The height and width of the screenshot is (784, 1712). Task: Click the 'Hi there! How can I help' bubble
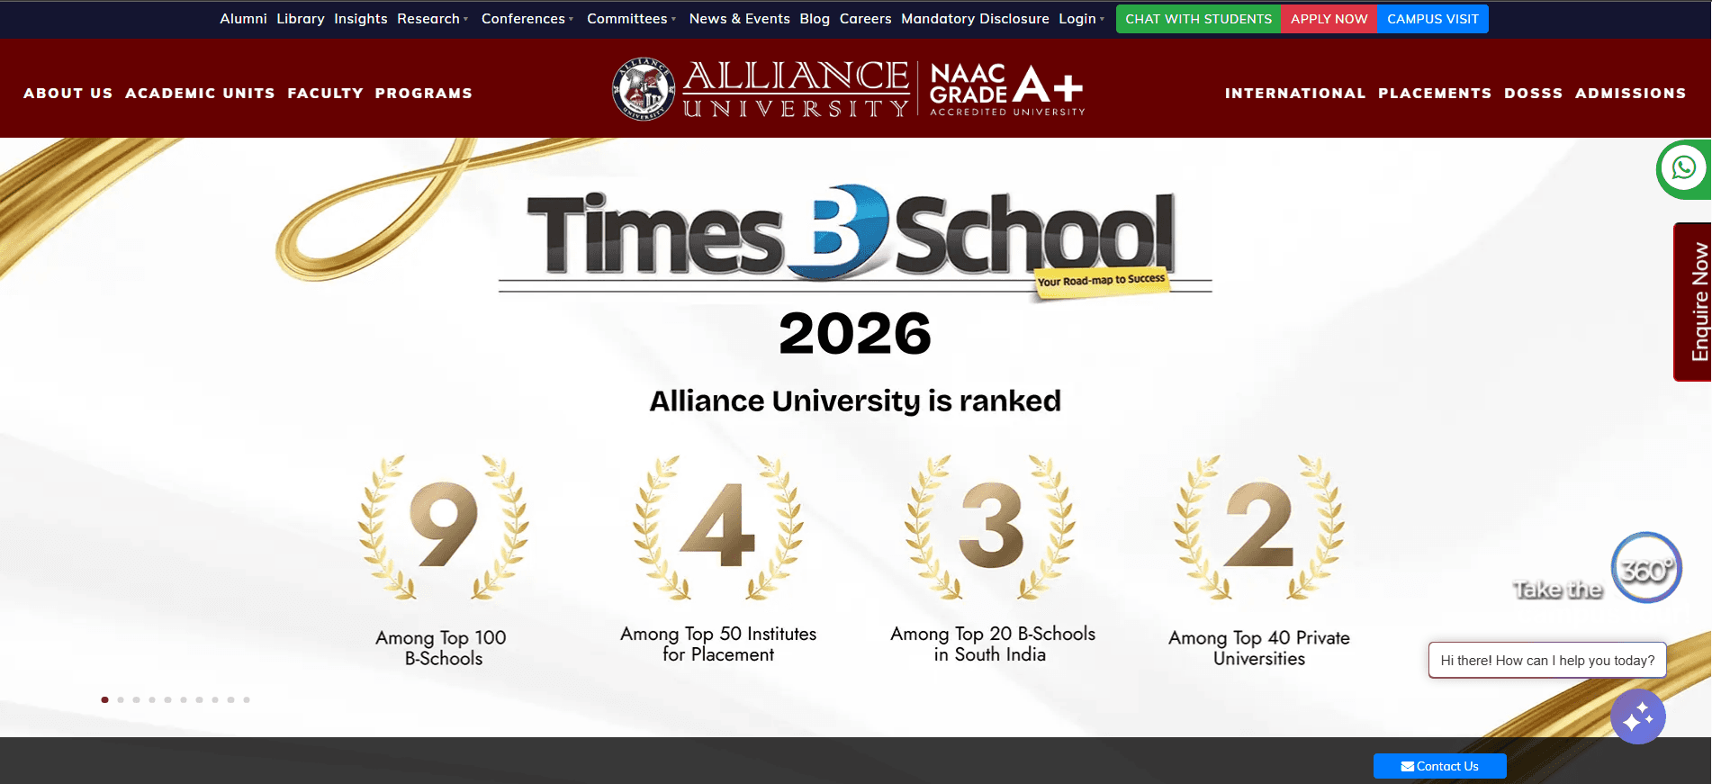[1547, 660]
